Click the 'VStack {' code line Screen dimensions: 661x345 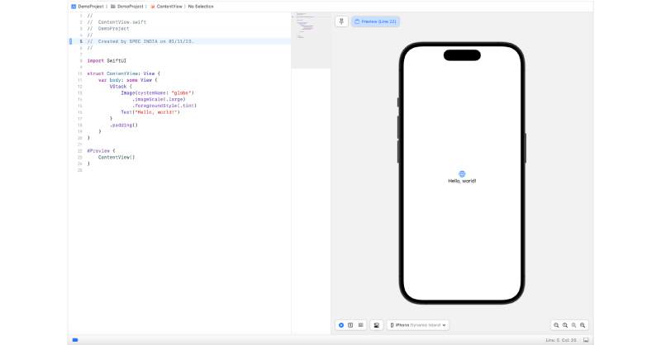click(x=121, y=87)
